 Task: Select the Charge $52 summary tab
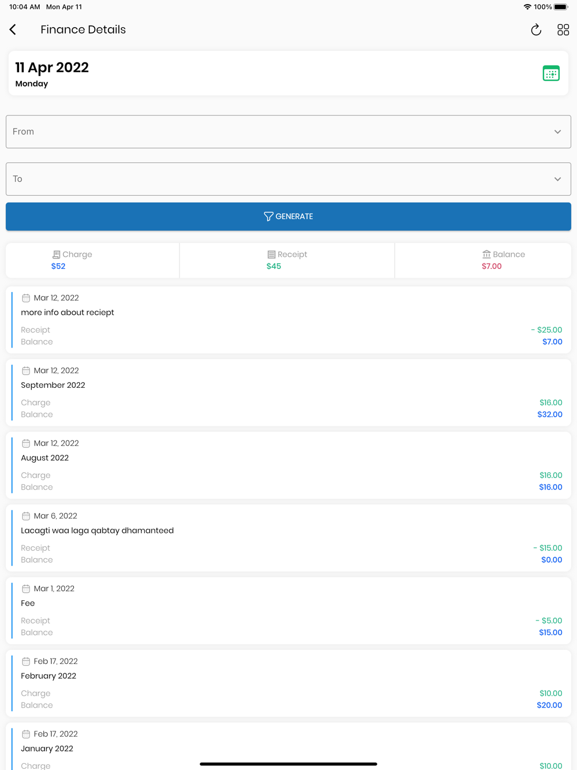click(x=92, y=260)
